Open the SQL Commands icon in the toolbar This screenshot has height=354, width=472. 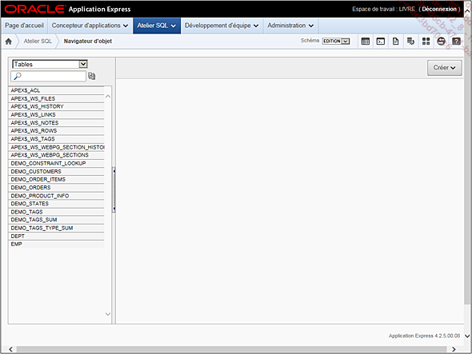381,42
